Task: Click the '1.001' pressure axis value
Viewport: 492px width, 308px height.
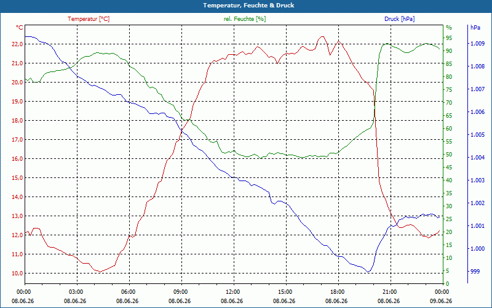Action: tap(477, 226)
